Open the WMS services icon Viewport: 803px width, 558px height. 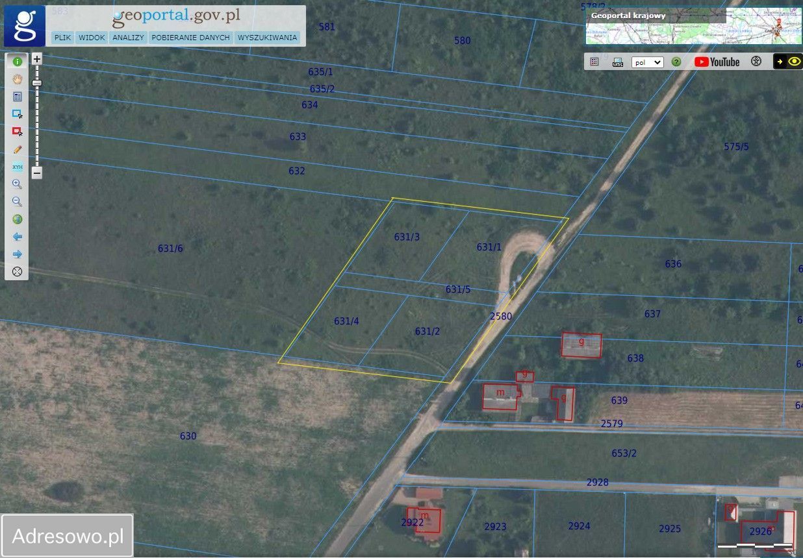coord(618,62)
